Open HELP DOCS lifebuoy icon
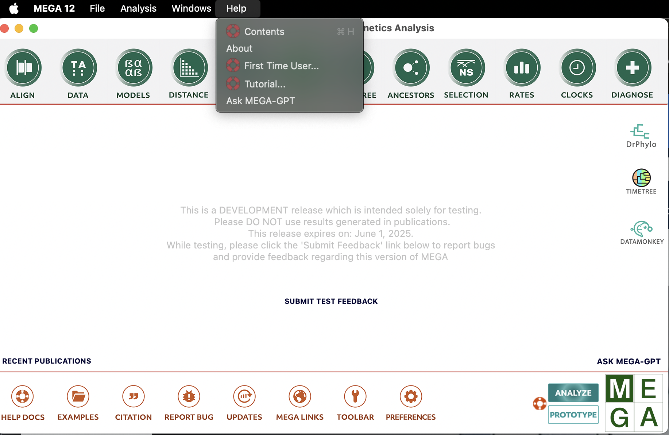The width and height of the screenshot is (669, 435). point(23,396)
